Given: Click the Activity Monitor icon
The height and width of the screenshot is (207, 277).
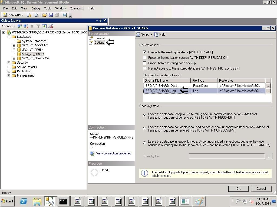Looking at the screenshot, I should coord(65,15).
